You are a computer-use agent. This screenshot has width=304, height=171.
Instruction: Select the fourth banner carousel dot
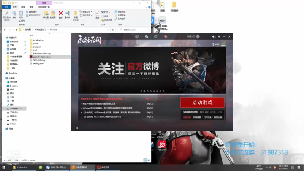(150, 91)
